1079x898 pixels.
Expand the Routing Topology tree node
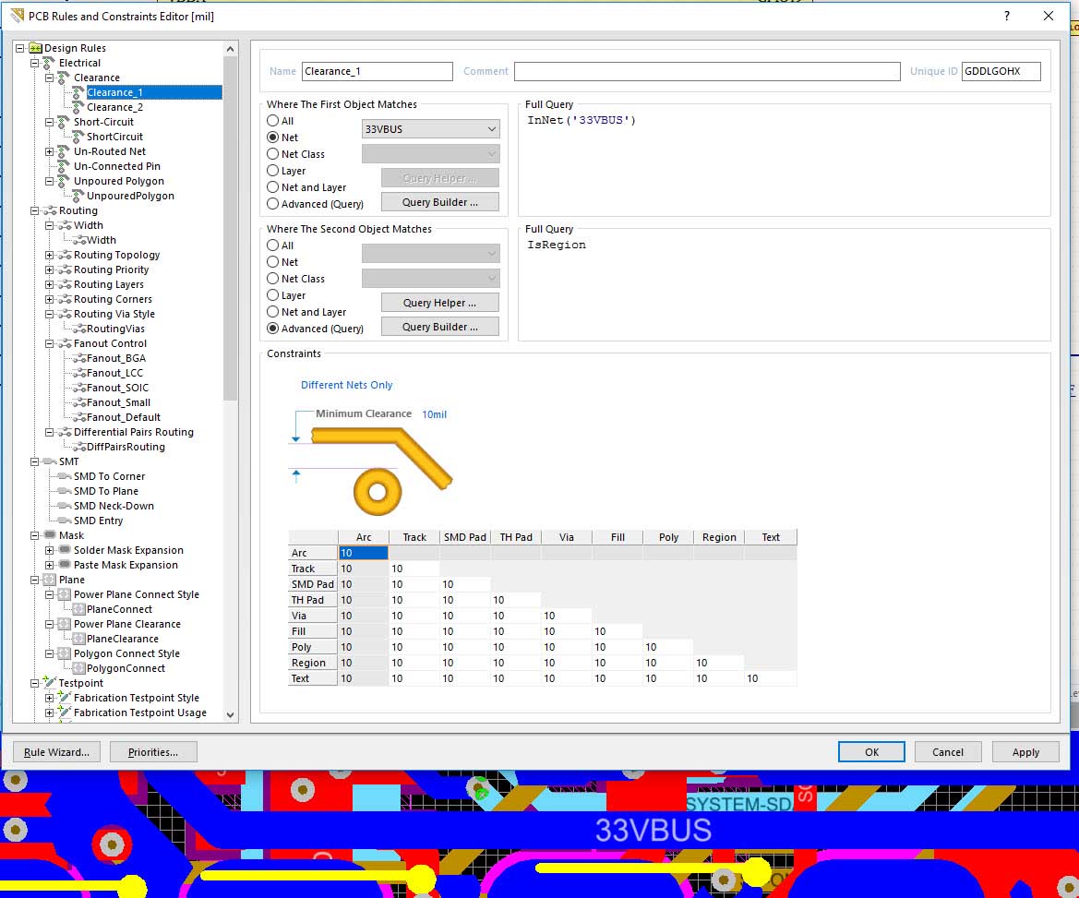click(50, 255)
